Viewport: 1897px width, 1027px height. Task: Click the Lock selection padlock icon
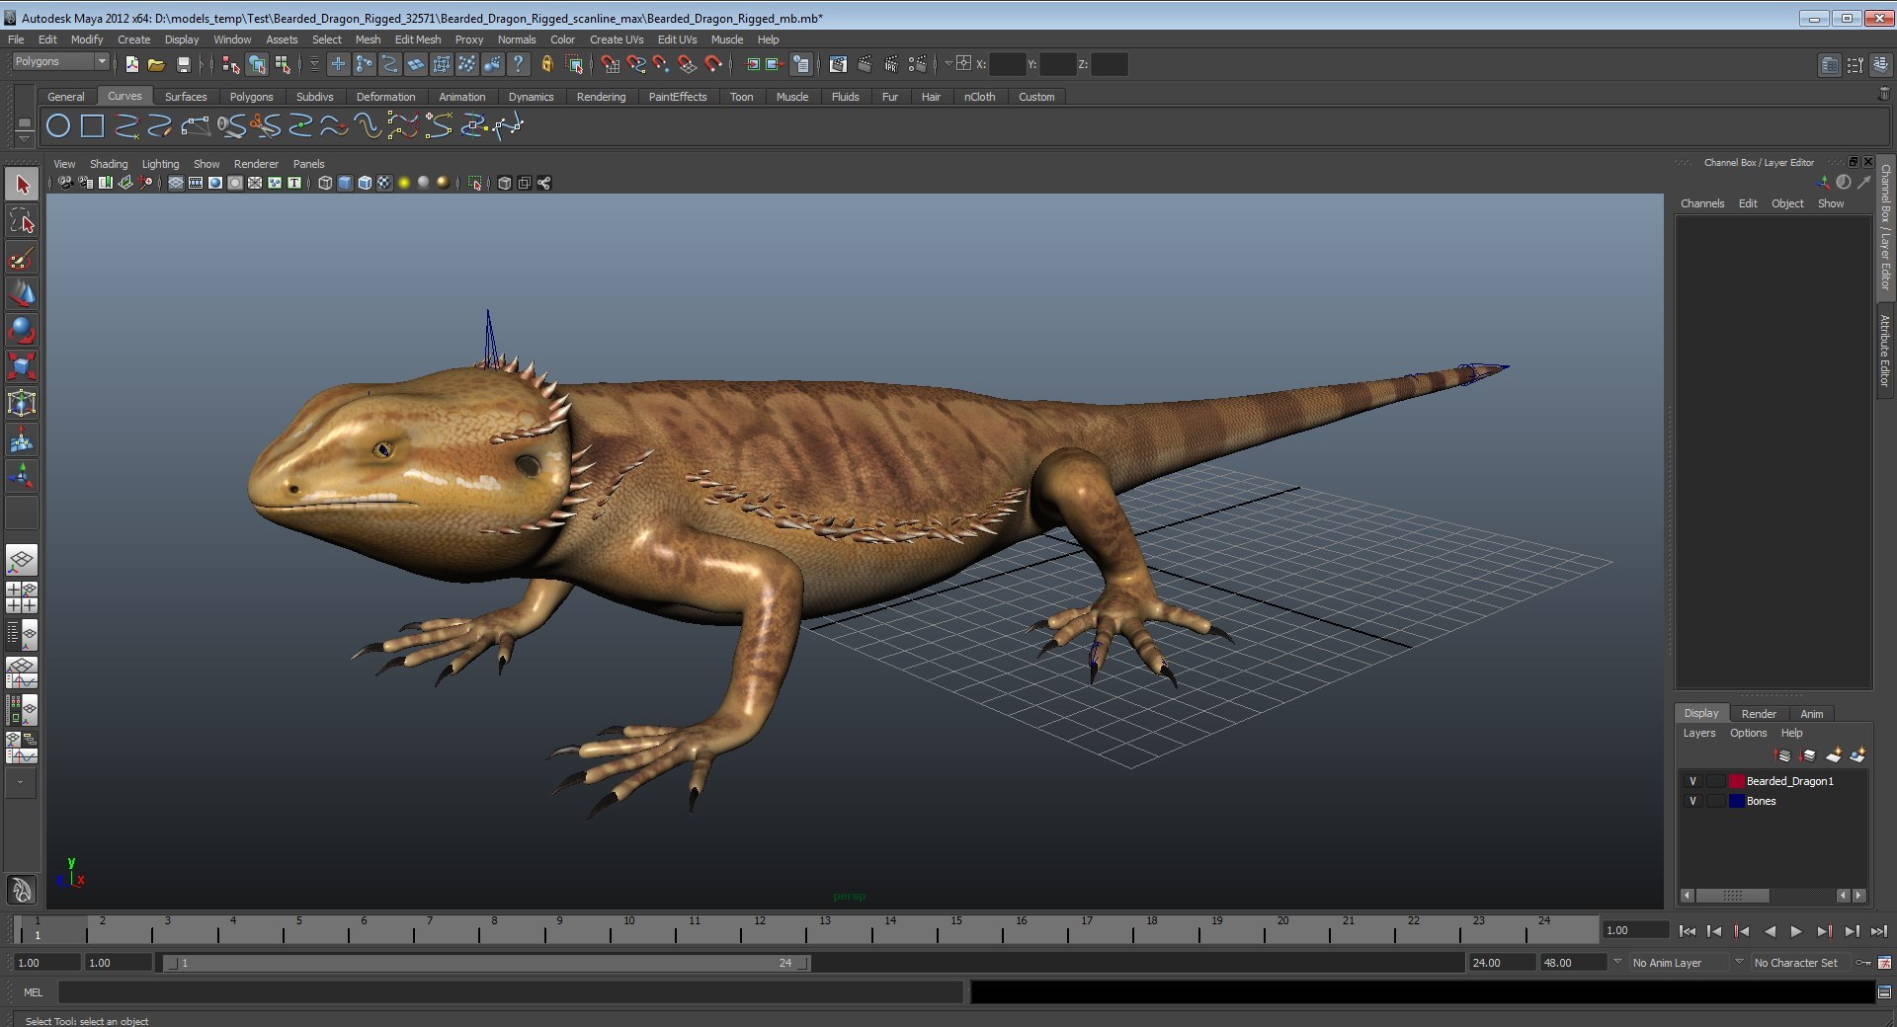coord(546,64)
